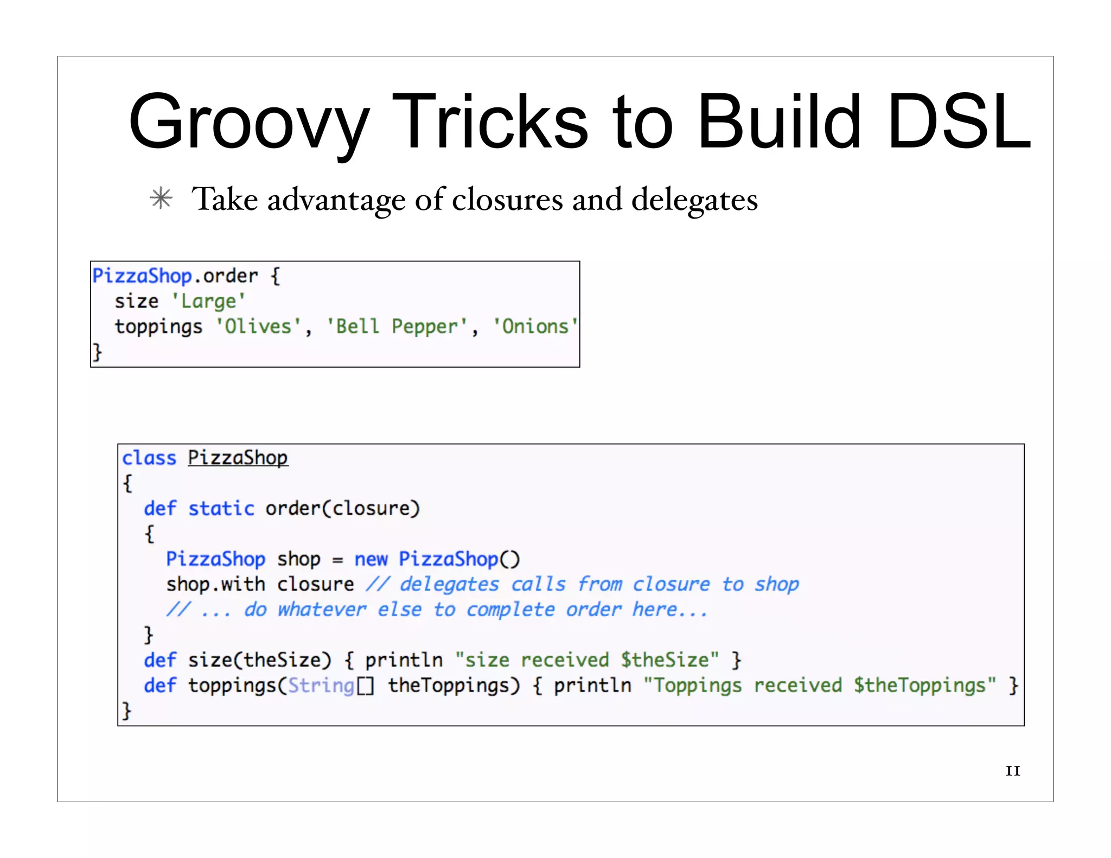Click the 'shop.with closure' code line
This screenshot has width=1111, height=858.
coord(482,584)
